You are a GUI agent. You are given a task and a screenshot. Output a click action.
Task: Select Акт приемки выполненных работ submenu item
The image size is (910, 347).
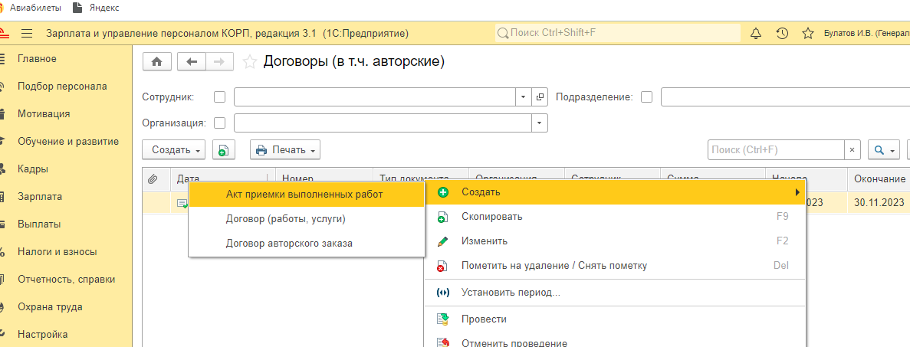pos(304,195)
